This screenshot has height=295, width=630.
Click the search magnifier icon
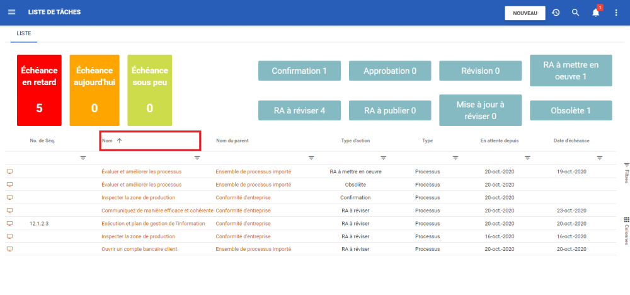tap(575, 13)
